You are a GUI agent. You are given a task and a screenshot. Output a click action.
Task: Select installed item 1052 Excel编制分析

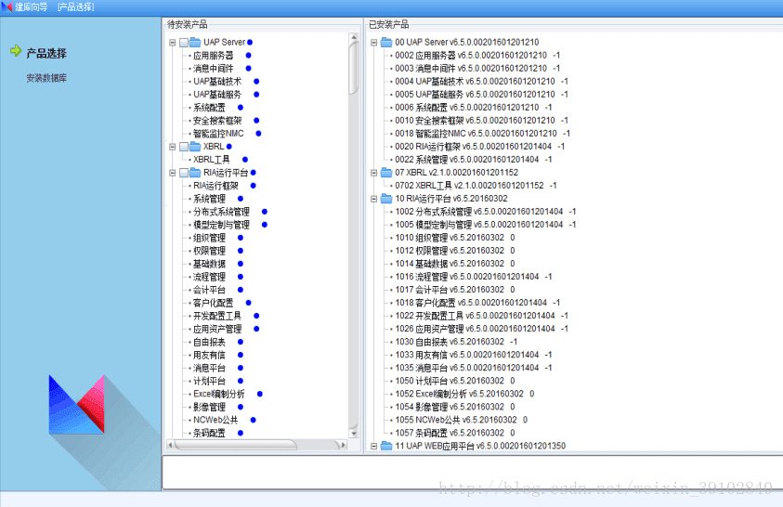click(x=464, y=394)
